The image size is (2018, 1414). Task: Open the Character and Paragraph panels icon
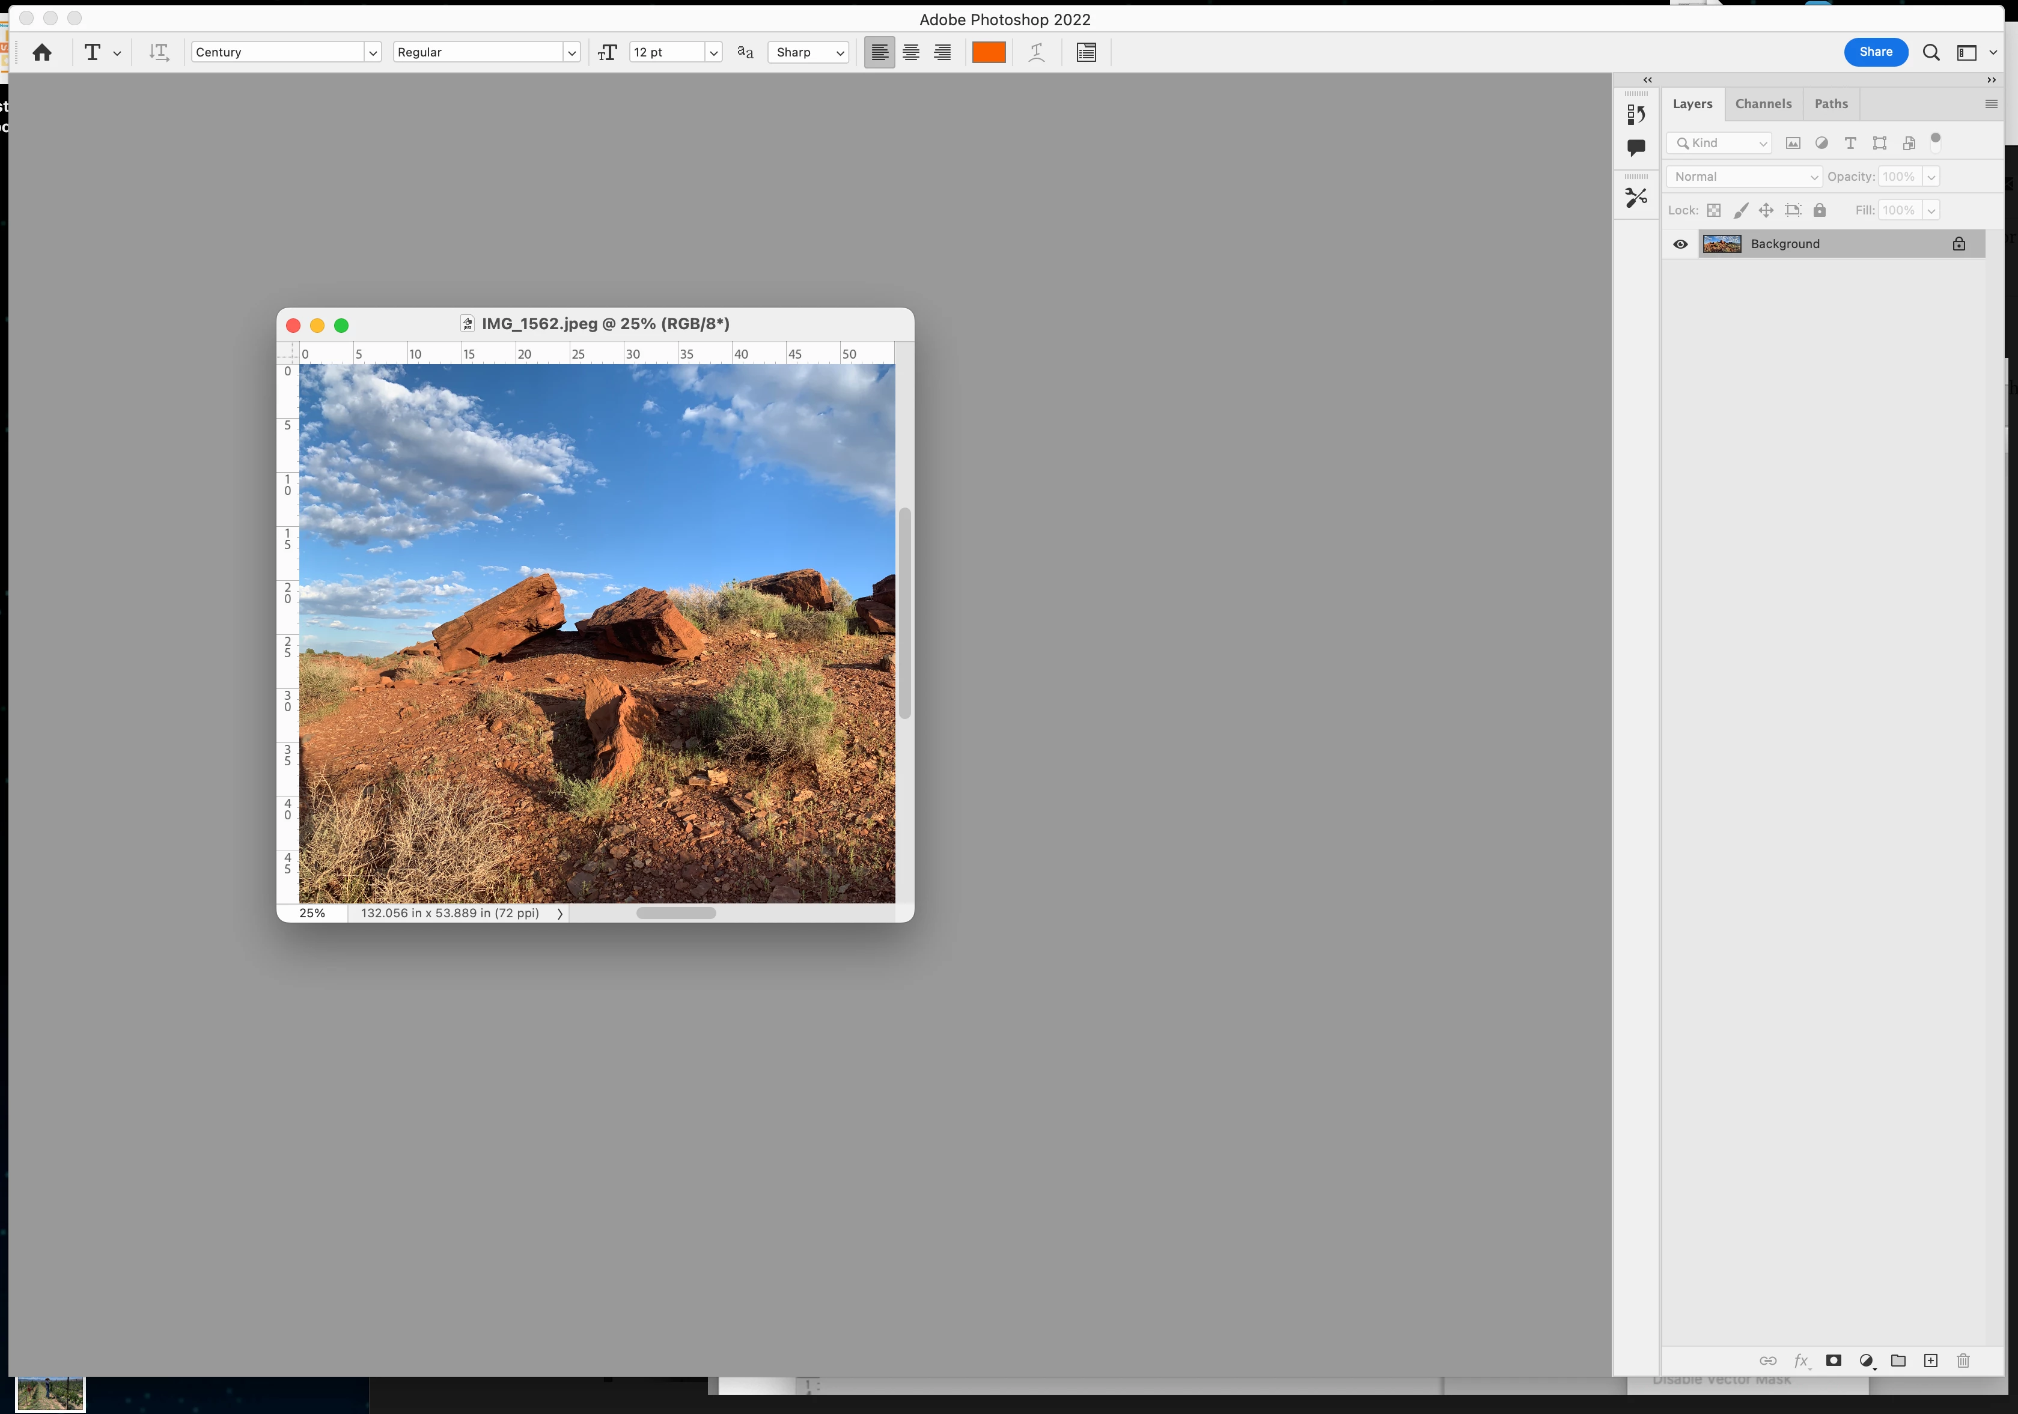pyautogui.click(x=1087, y=53)
